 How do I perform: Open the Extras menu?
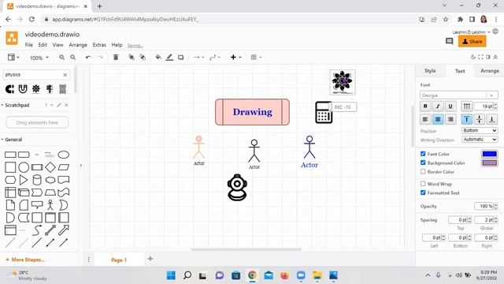[x=99, y=45]
